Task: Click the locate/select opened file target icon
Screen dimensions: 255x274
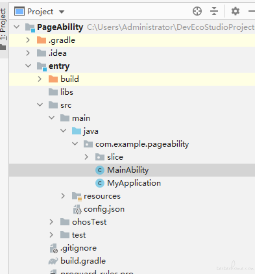Action: (x=197, y=11)
